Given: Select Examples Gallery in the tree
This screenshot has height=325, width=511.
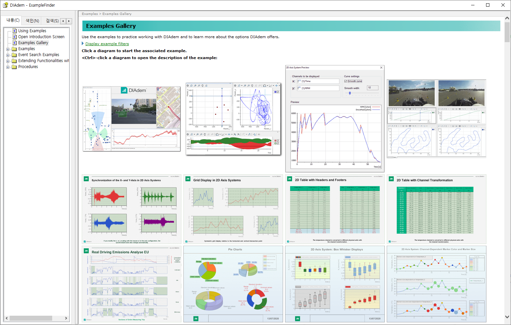Looking at the screenshot, I should click(x=33, y=43).
